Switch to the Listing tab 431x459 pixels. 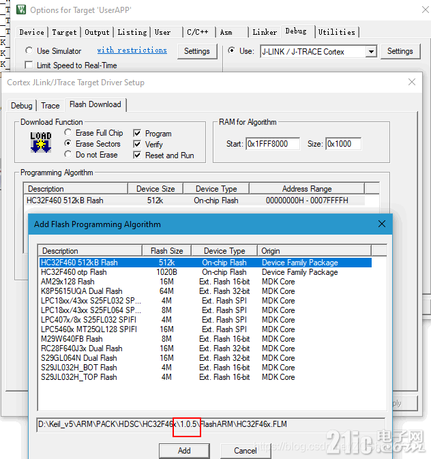point(132,32)
